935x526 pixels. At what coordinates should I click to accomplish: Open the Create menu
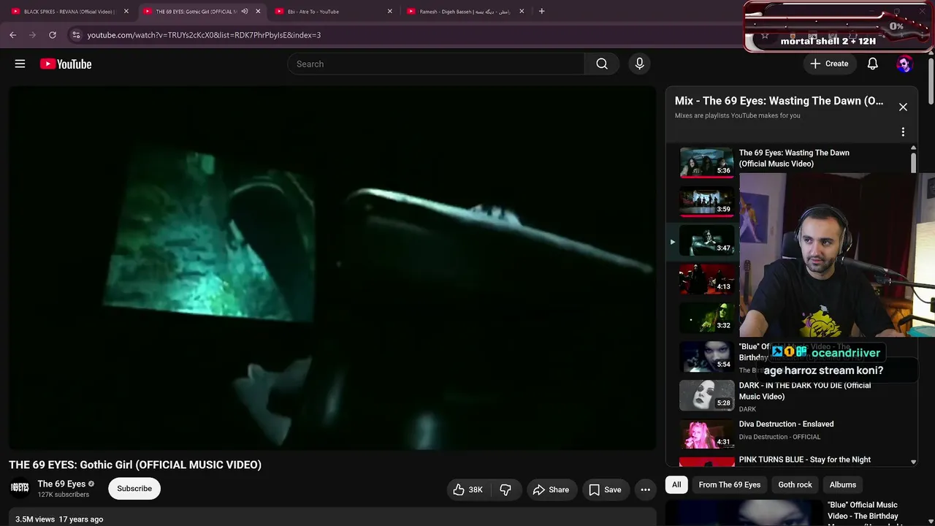coord(830,64)
